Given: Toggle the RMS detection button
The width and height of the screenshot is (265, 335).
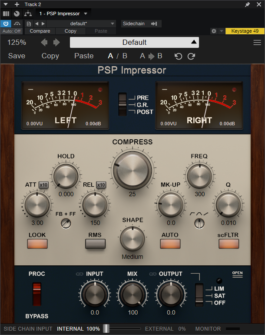Looking at the screenshot, I should pos(95,244).
